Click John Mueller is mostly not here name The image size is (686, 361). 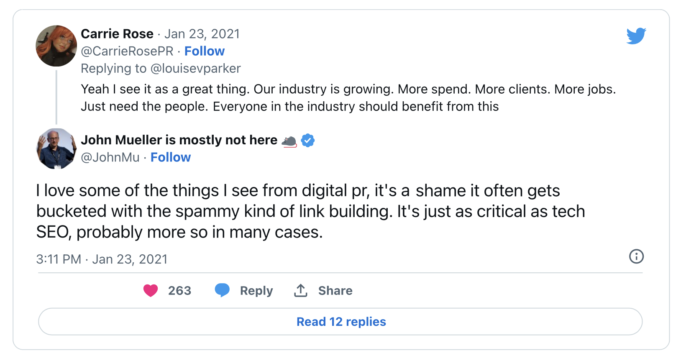point(179,140)
